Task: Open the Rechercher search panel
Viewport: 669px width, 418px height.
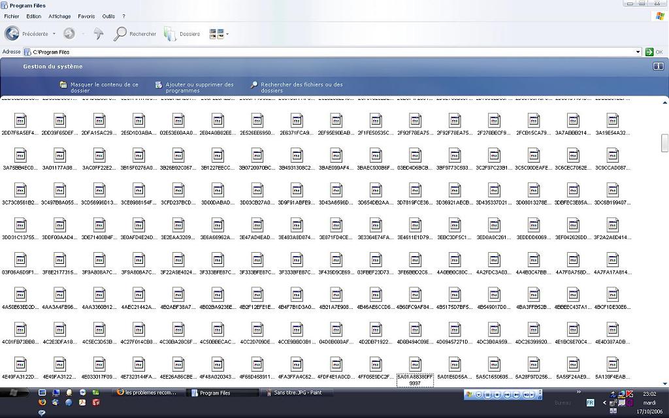Action: pos(135,34)
